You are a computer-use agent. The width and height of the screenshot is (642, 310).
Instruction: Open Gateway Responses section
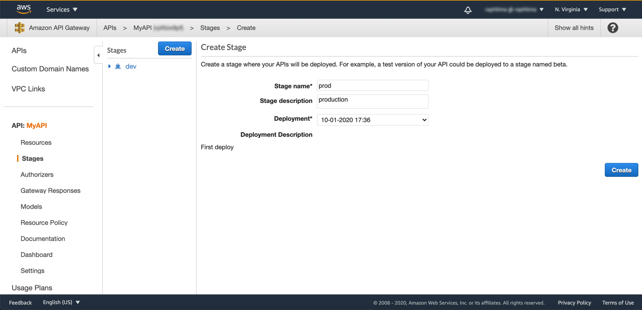(51, 191)
